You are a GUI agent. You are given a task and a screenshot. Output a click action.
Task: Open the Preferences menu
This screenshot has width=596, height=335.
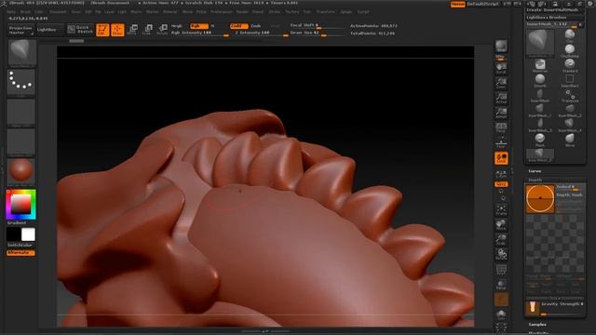(222, 12)
